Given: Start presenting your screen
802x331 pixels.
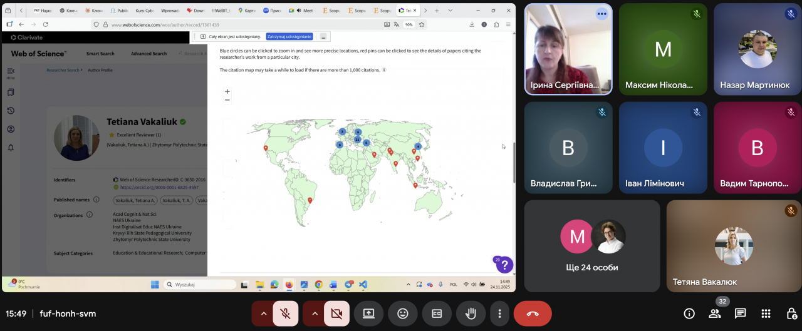Looking at the screenshot, I should pos(368,313).
